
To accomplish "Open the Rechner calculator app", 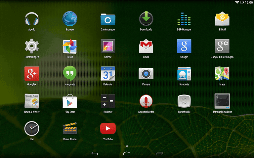I will point(108,101).
